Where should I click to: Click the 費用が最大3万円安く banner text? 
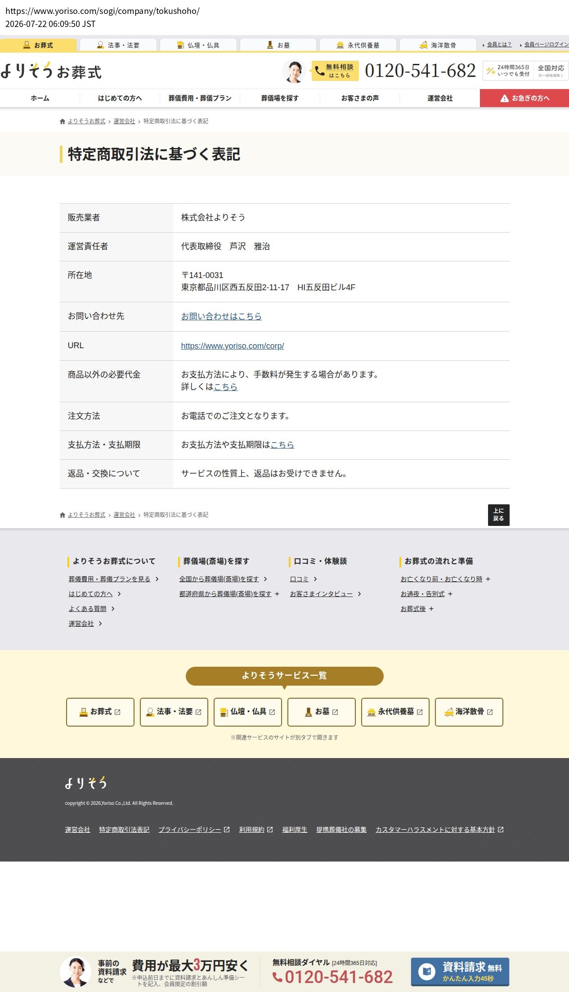(190, 965)
